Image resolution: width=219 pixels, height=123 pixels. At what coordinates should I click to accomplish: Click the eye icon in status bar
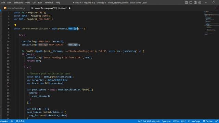[12, 121]
